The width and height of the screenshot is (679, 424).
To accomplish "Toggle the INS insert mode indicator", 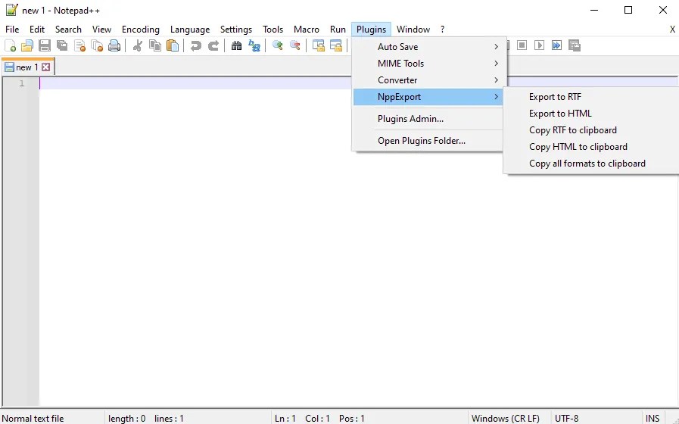I will coord(653,419).
